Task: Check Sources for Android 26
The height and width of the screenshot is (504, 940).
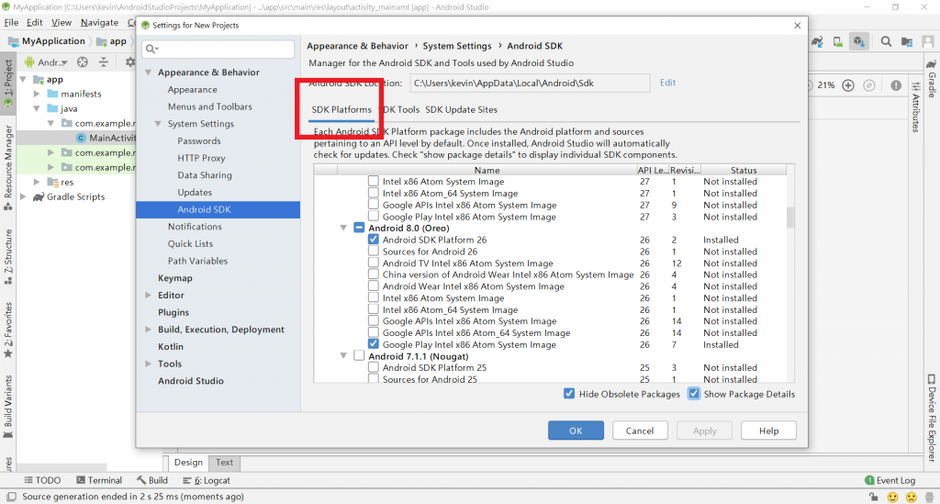Action: (x=374, y=252)
